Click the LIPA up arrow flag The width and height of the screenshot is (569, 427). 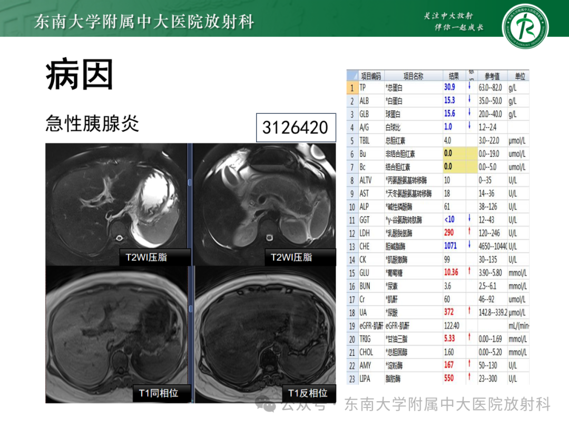click(x=469, y=377)
